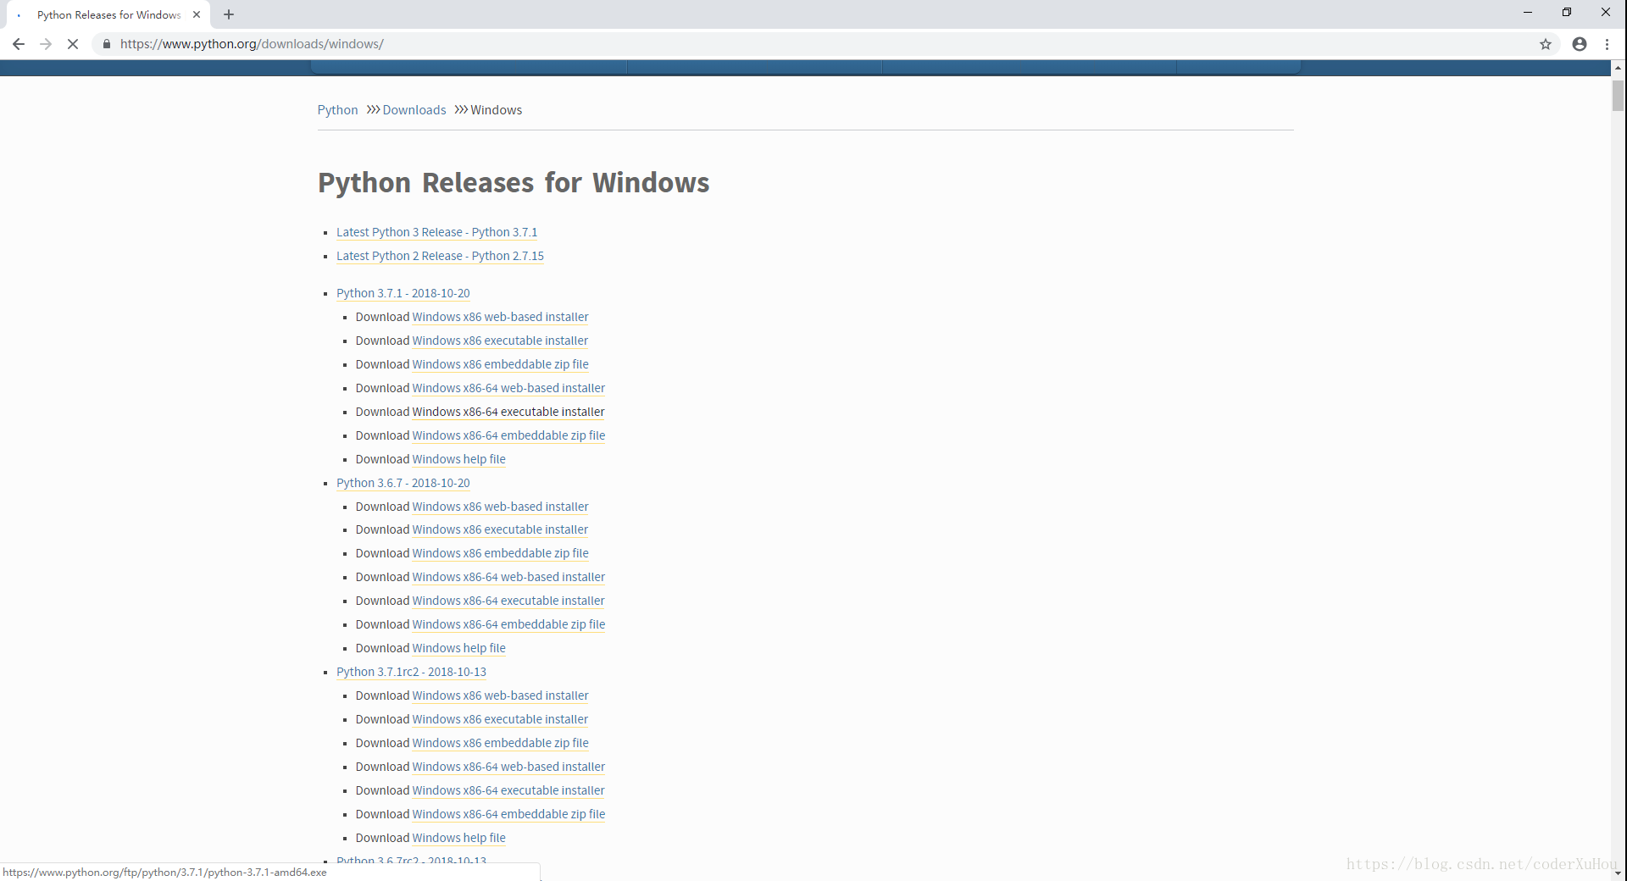The height and width of the screenshot is (881, 1627).
Task: Download 3.6.7 Windows x86-64 embeddable zip file
Action: [508, 624]
